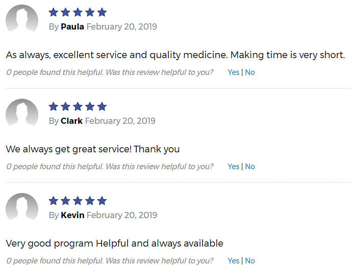Viewport: 351px width, 270px height.
Task: Click first star in Kevin's rating
Action: point(54,201)
